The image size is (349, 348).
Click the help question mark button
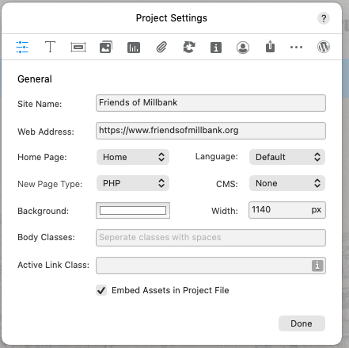pos(324,18)
